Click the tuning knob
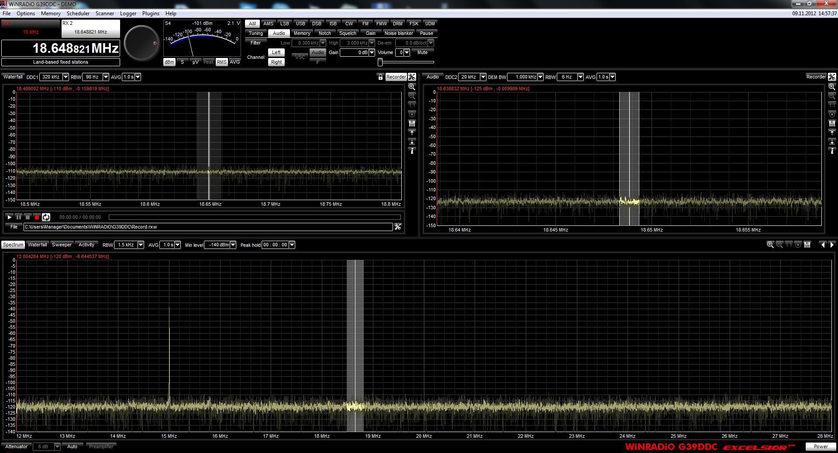The height and width of the screenshot is (453, 838). coord(142,43)
